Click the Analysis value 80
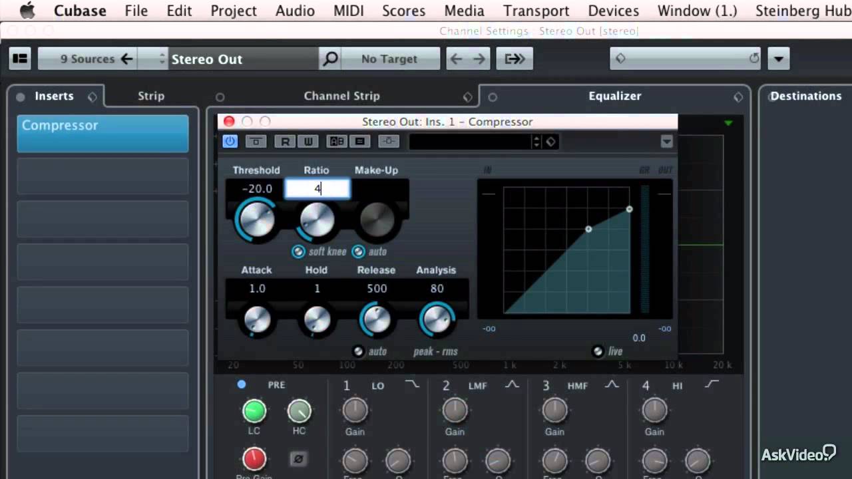 click(437, 289)
